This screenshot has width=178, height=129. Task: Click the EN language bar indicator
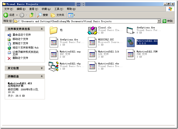pos(78,4)
